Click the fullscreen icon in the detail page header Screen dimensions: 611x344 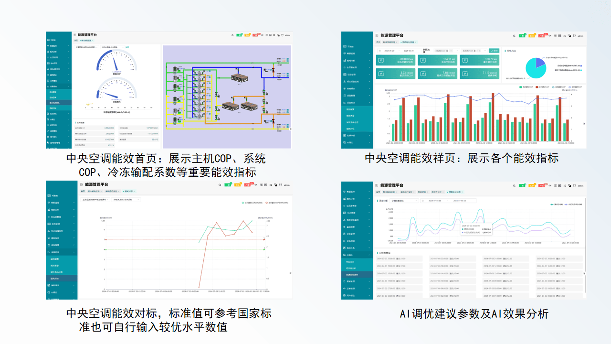click(x=564, y=35)
